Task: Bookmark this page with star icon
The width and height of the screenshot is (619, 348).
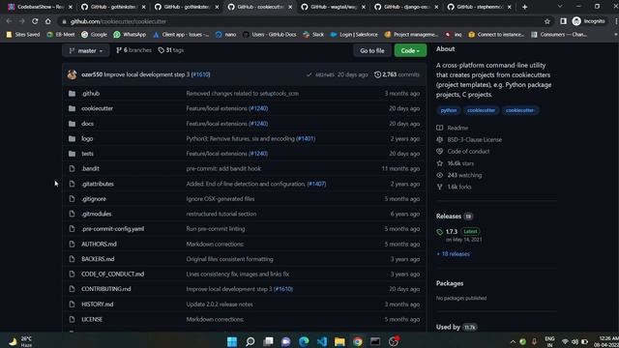Action: (x=547, y=21)
